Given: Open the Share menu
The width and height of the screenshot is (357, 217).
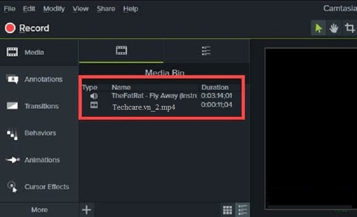Looking at the screenshot, I should click(x=106, y=9).
